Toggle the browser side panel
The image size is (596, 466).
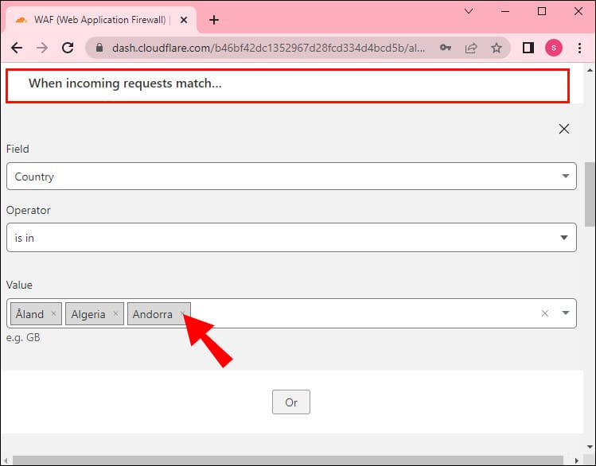pyautogui.click(x=528, y=48)
